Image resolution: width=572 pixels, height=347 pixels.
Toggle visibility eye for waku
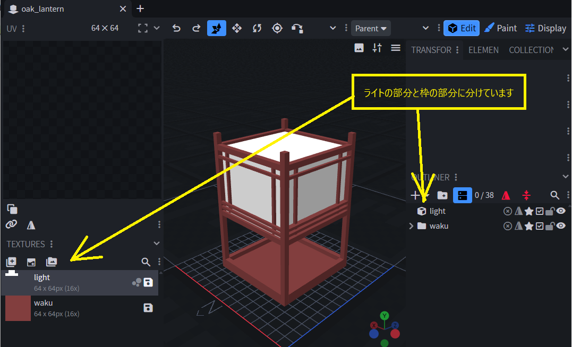point(561,226)
